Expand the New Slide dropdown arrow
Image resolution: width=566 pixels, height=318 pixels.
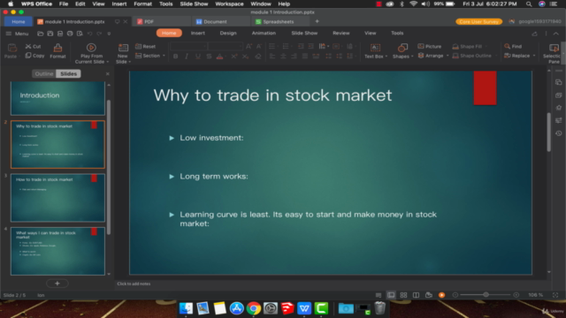tap(130, 62)
